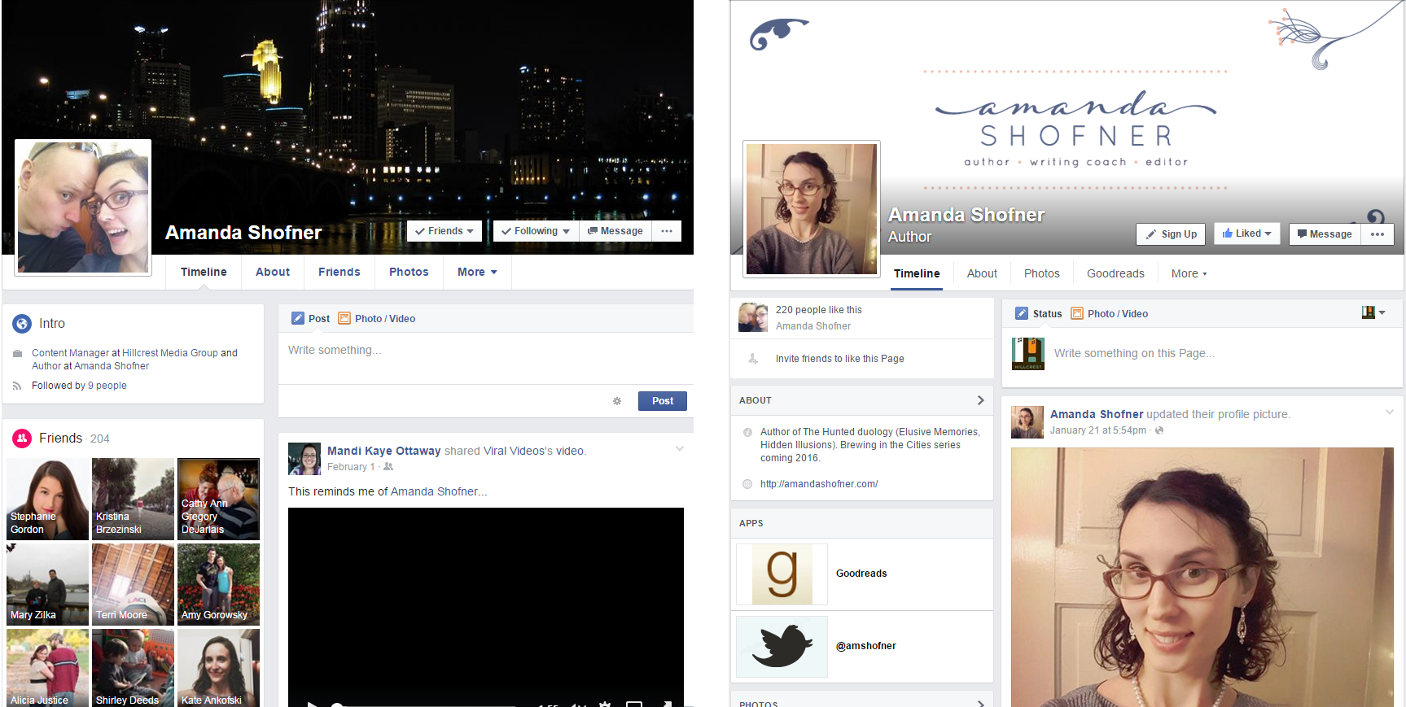Click Page avatar next to profile picture update

pos(1027,422)
